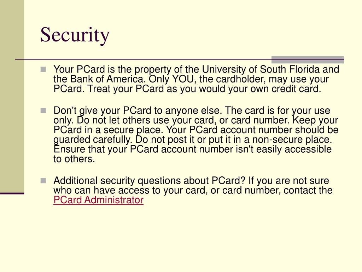
Task: Select the bullet beside "Additional security questions"
Action: click(x=43, y=181)
